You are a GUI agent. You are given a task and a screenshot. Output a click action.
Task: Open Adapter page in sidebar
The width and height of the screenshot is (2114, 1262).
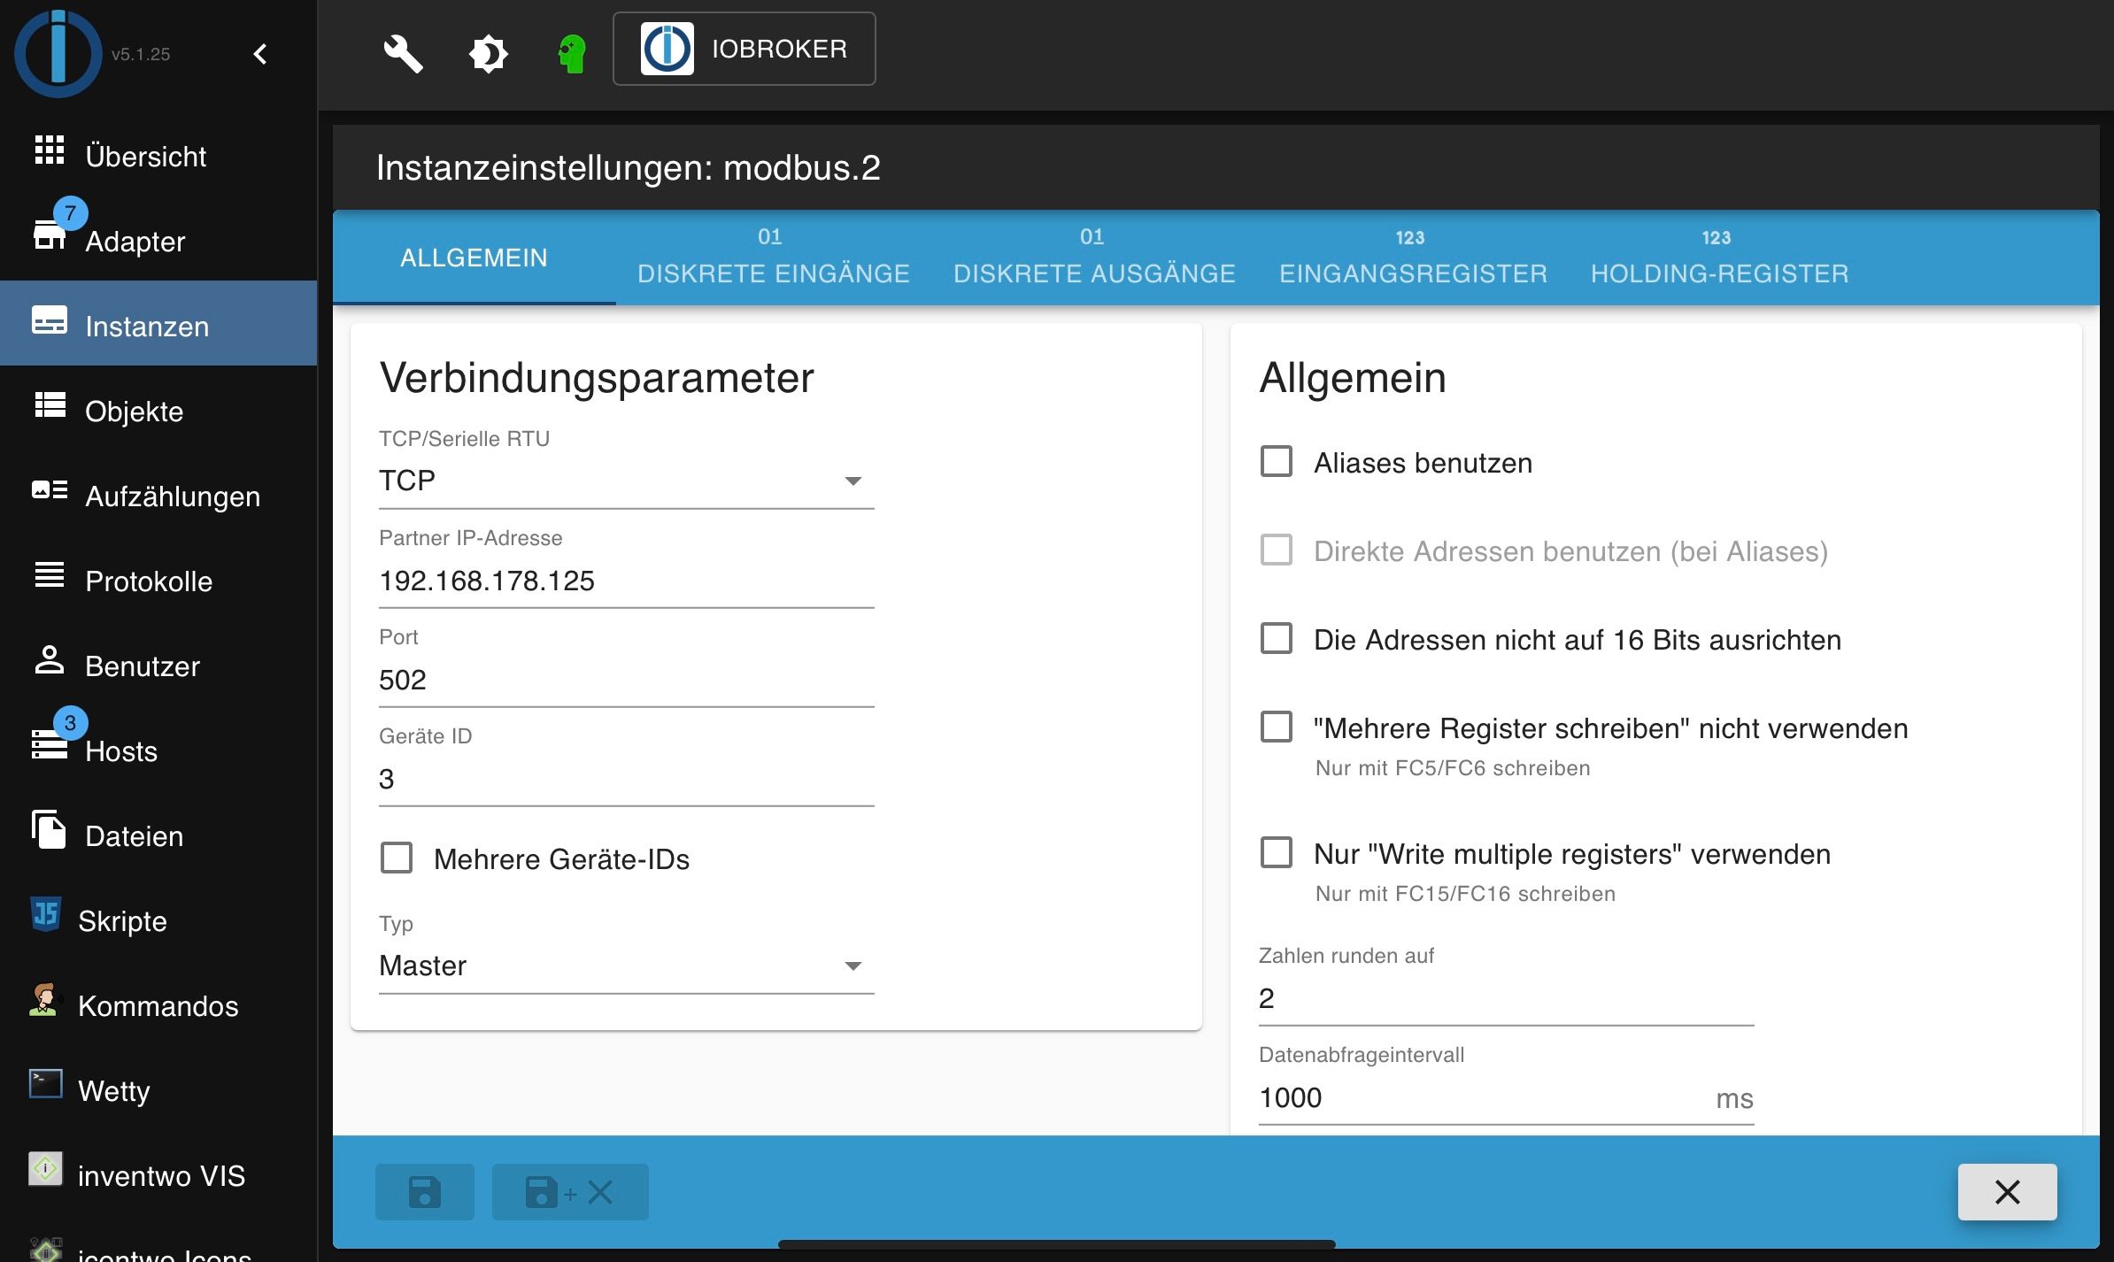coord(135,241)
